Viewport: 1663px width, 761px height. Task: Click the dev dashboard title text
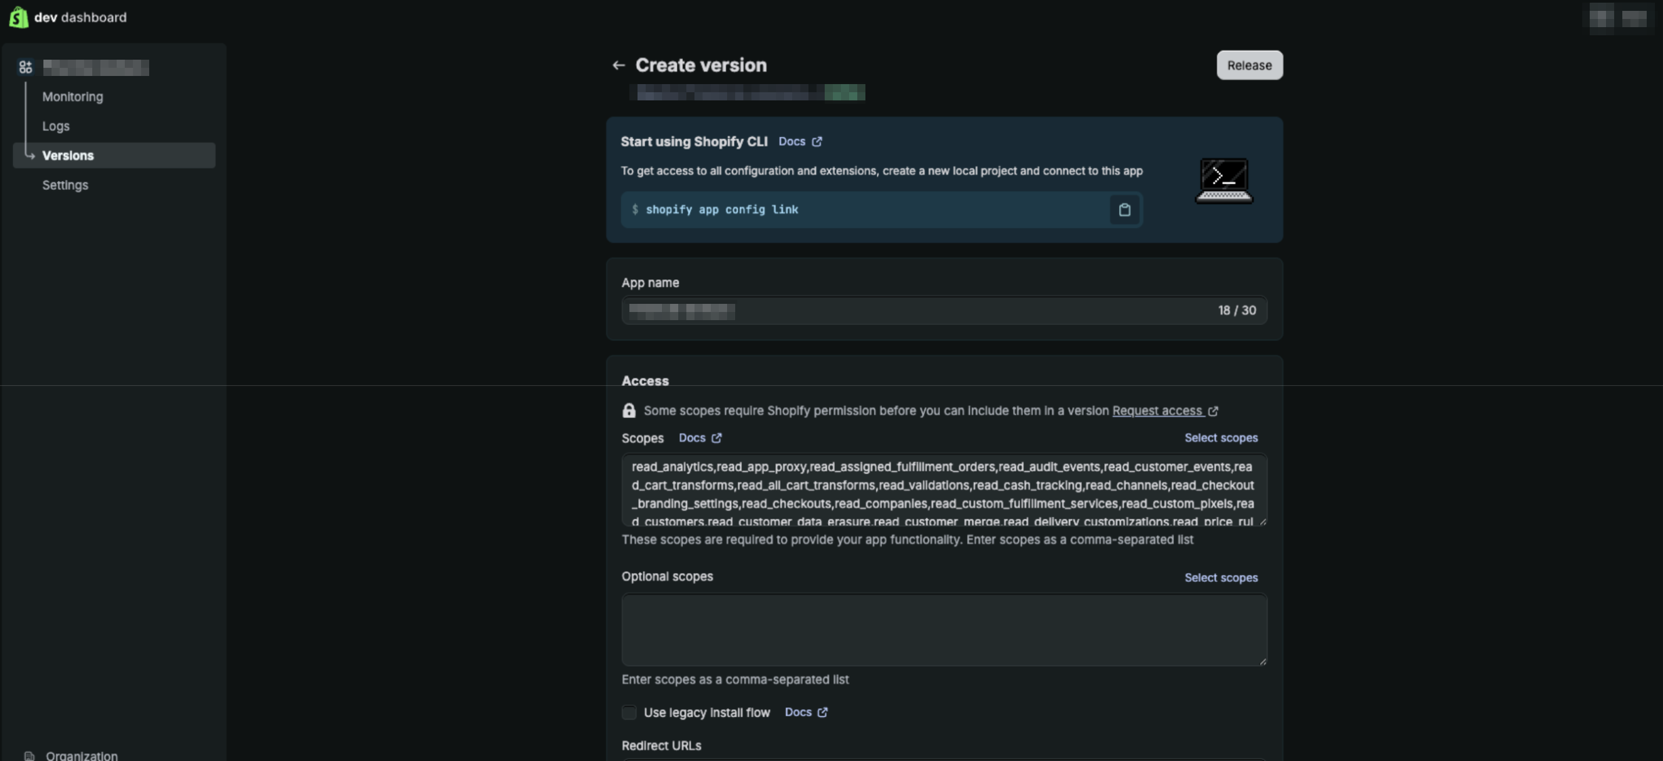tap(80, 17)
